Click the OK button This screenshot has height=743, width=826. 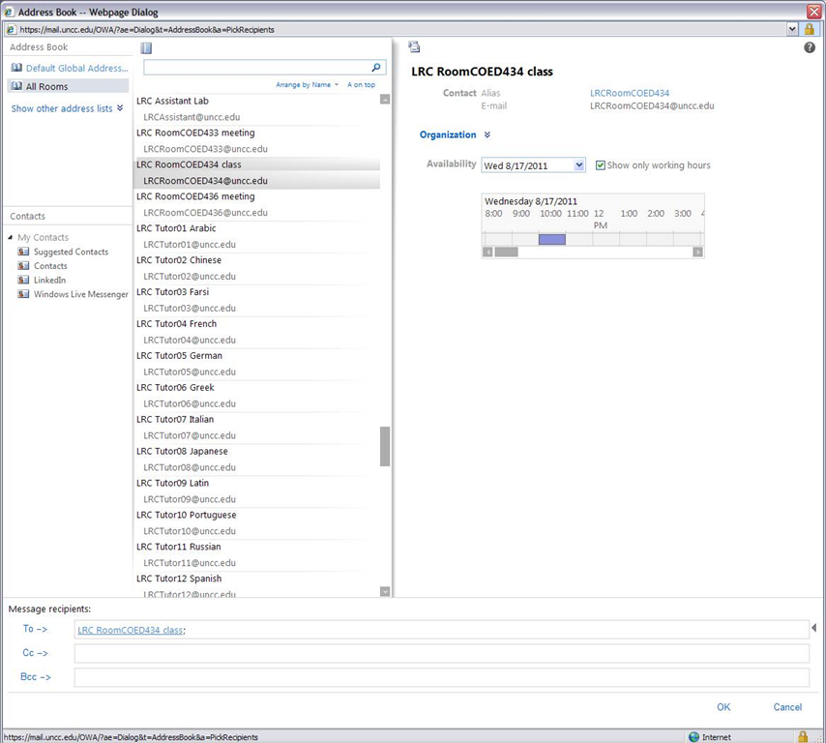[723, 707]
